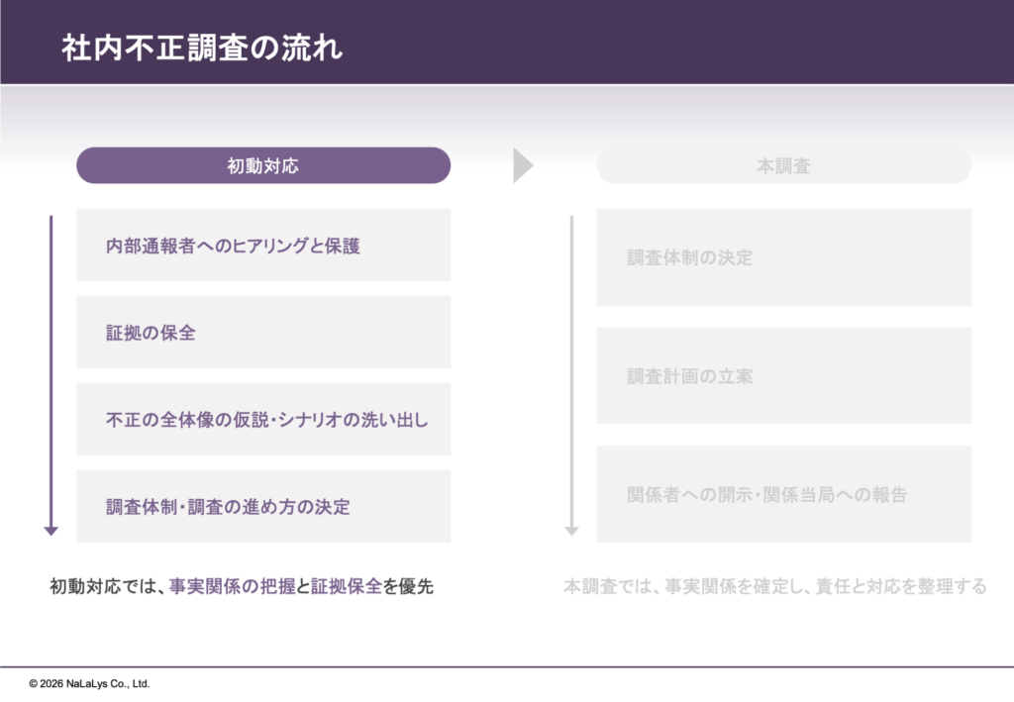This screenshot has height=702, width=1014.
Task: Click the を優先 text ending the summary
Action: pyautogui.click(x=408, y=586)
